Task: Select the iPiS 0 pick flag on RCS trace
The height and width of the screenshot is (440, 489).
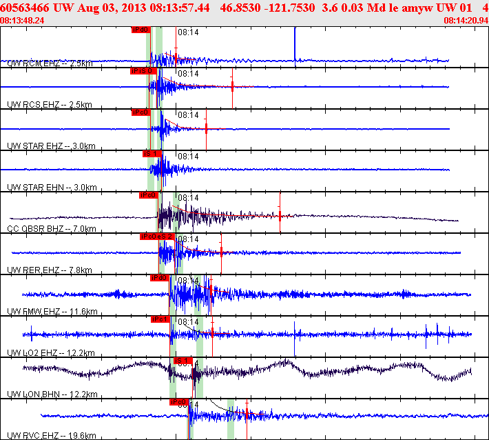Action: 143,71
